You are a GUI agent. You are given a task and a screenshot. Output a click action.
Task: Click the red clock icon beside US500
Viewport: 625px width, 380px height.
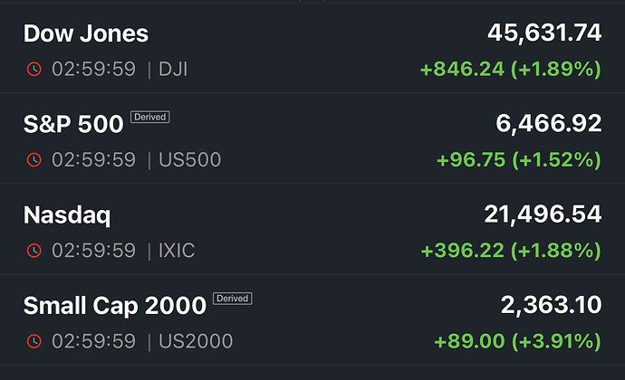point(34,160)
